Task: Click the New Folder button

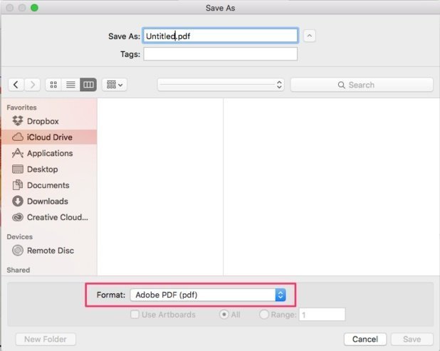Action: (46, 340)
